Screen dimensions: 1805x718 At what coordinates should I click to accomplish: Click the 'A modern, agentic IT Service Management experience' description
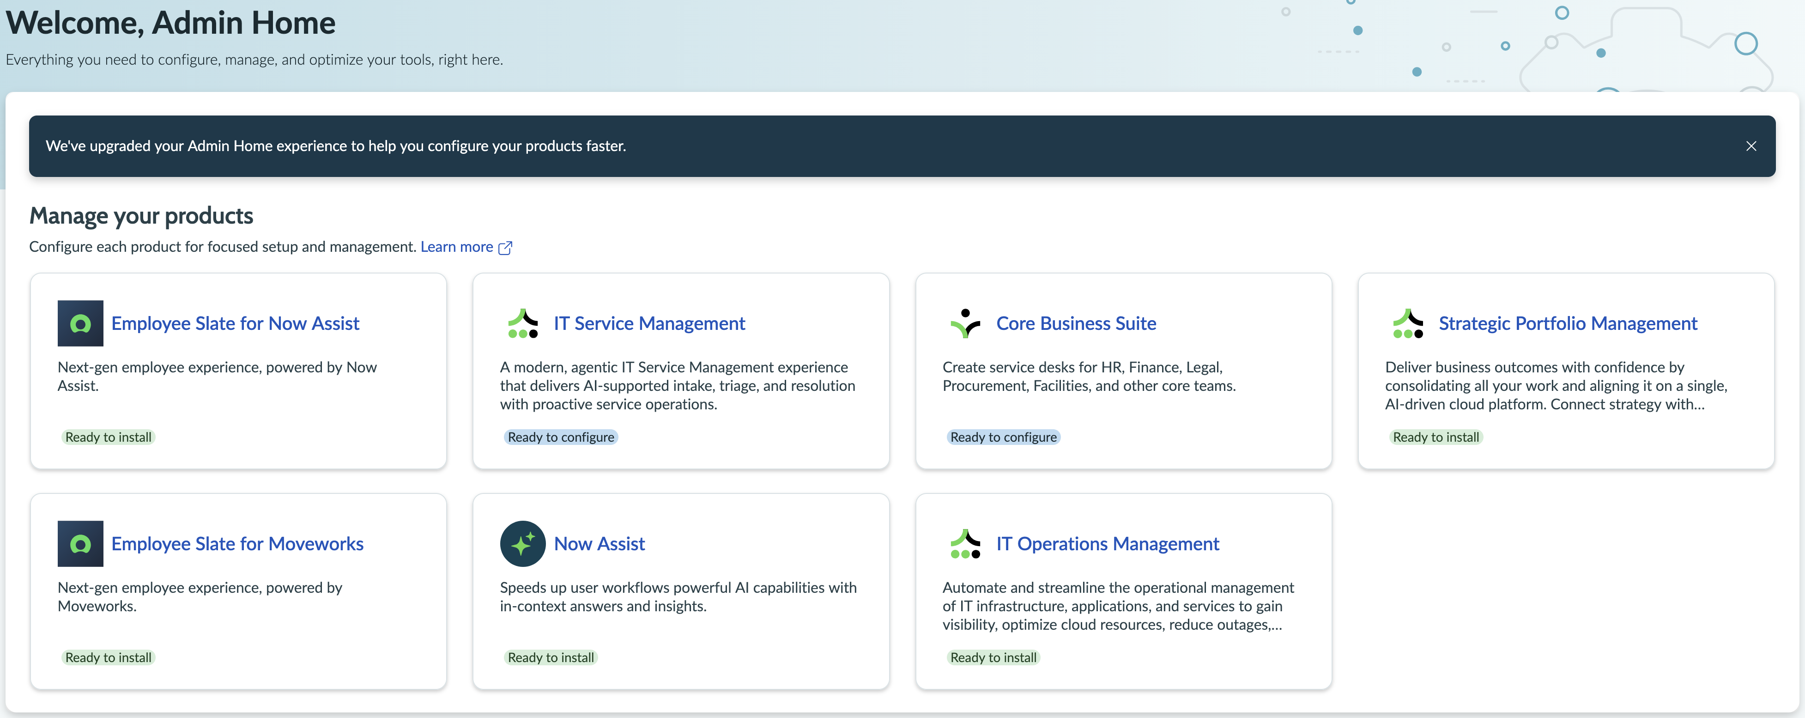pyautogui.click(x=678, y=386)
